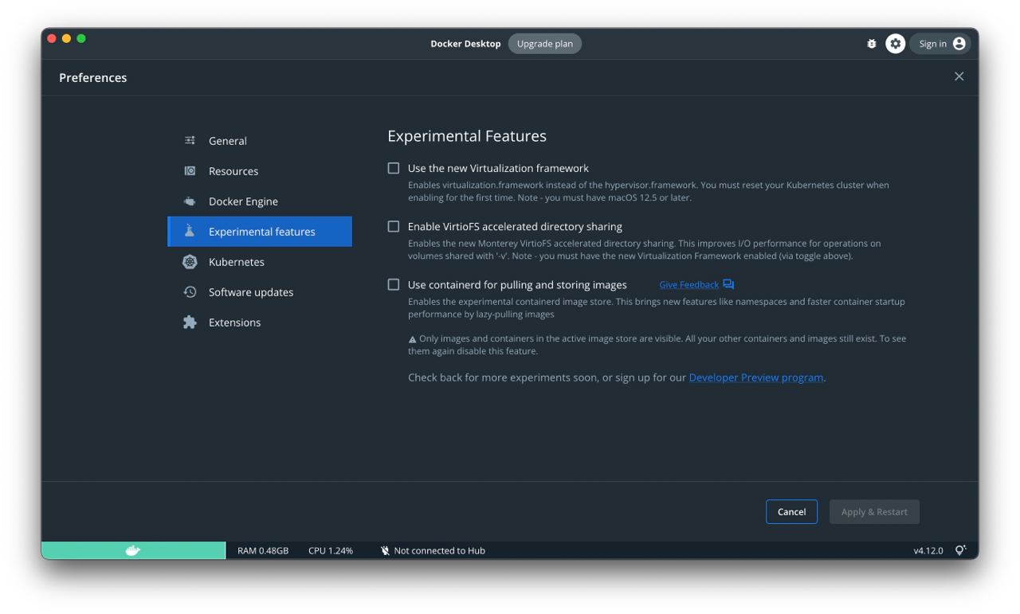Click the Kubernetes helm wheel icon

[190, 262]
